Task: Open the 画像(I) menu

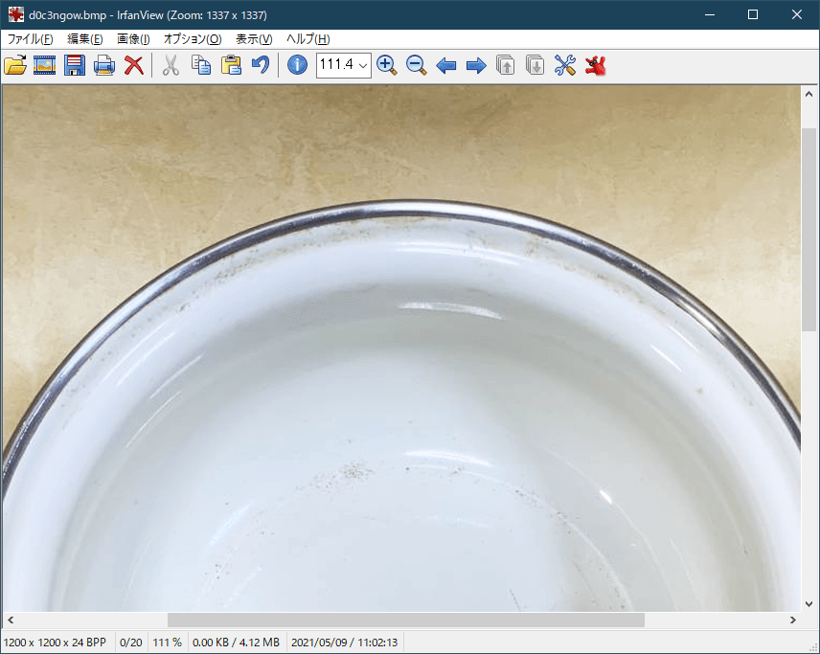Action: click(x=133, y=39)
